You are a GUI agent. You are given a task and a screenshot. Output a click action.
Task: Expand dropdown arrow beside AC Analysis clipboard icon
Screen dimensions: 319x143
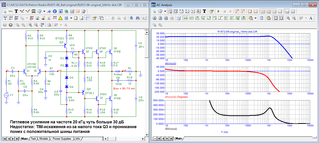pos(256,18)
